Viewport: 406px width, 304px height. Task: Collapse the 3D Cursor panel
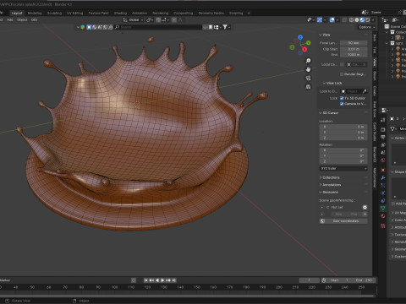[x=329, y=112]
